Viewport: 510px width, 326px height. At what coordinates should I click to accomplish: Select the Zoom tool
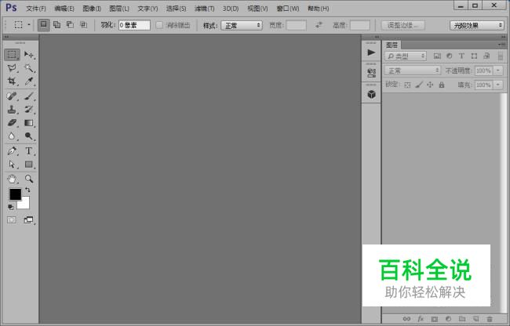(x=29, y=179)
